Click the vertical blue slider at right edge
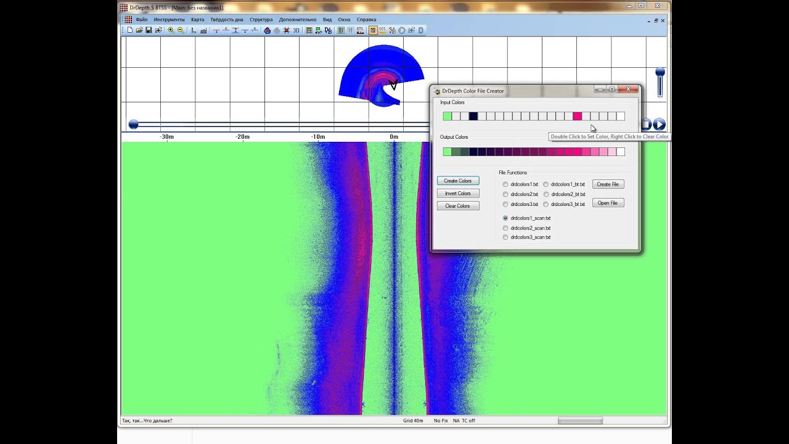This screenshot has height=444, width=789. pyautogui.click(x=660, y=82)
